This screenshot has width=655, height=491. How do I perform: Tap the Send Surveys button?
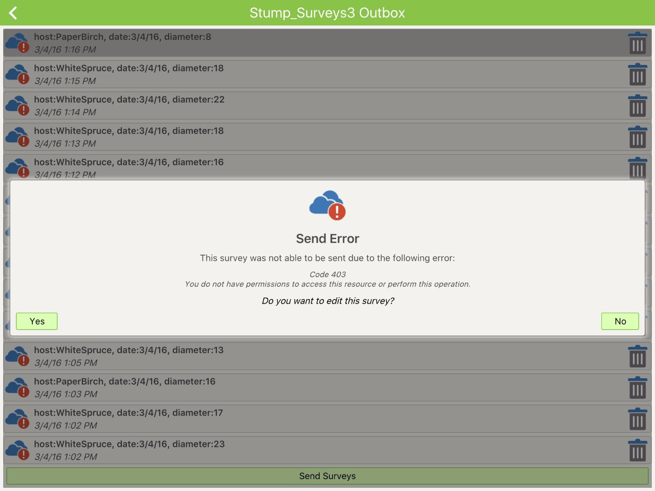point(327,476)
